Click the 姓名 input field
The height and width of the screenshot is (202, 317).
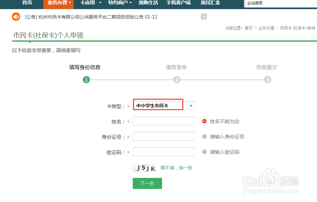pos(164,121)
